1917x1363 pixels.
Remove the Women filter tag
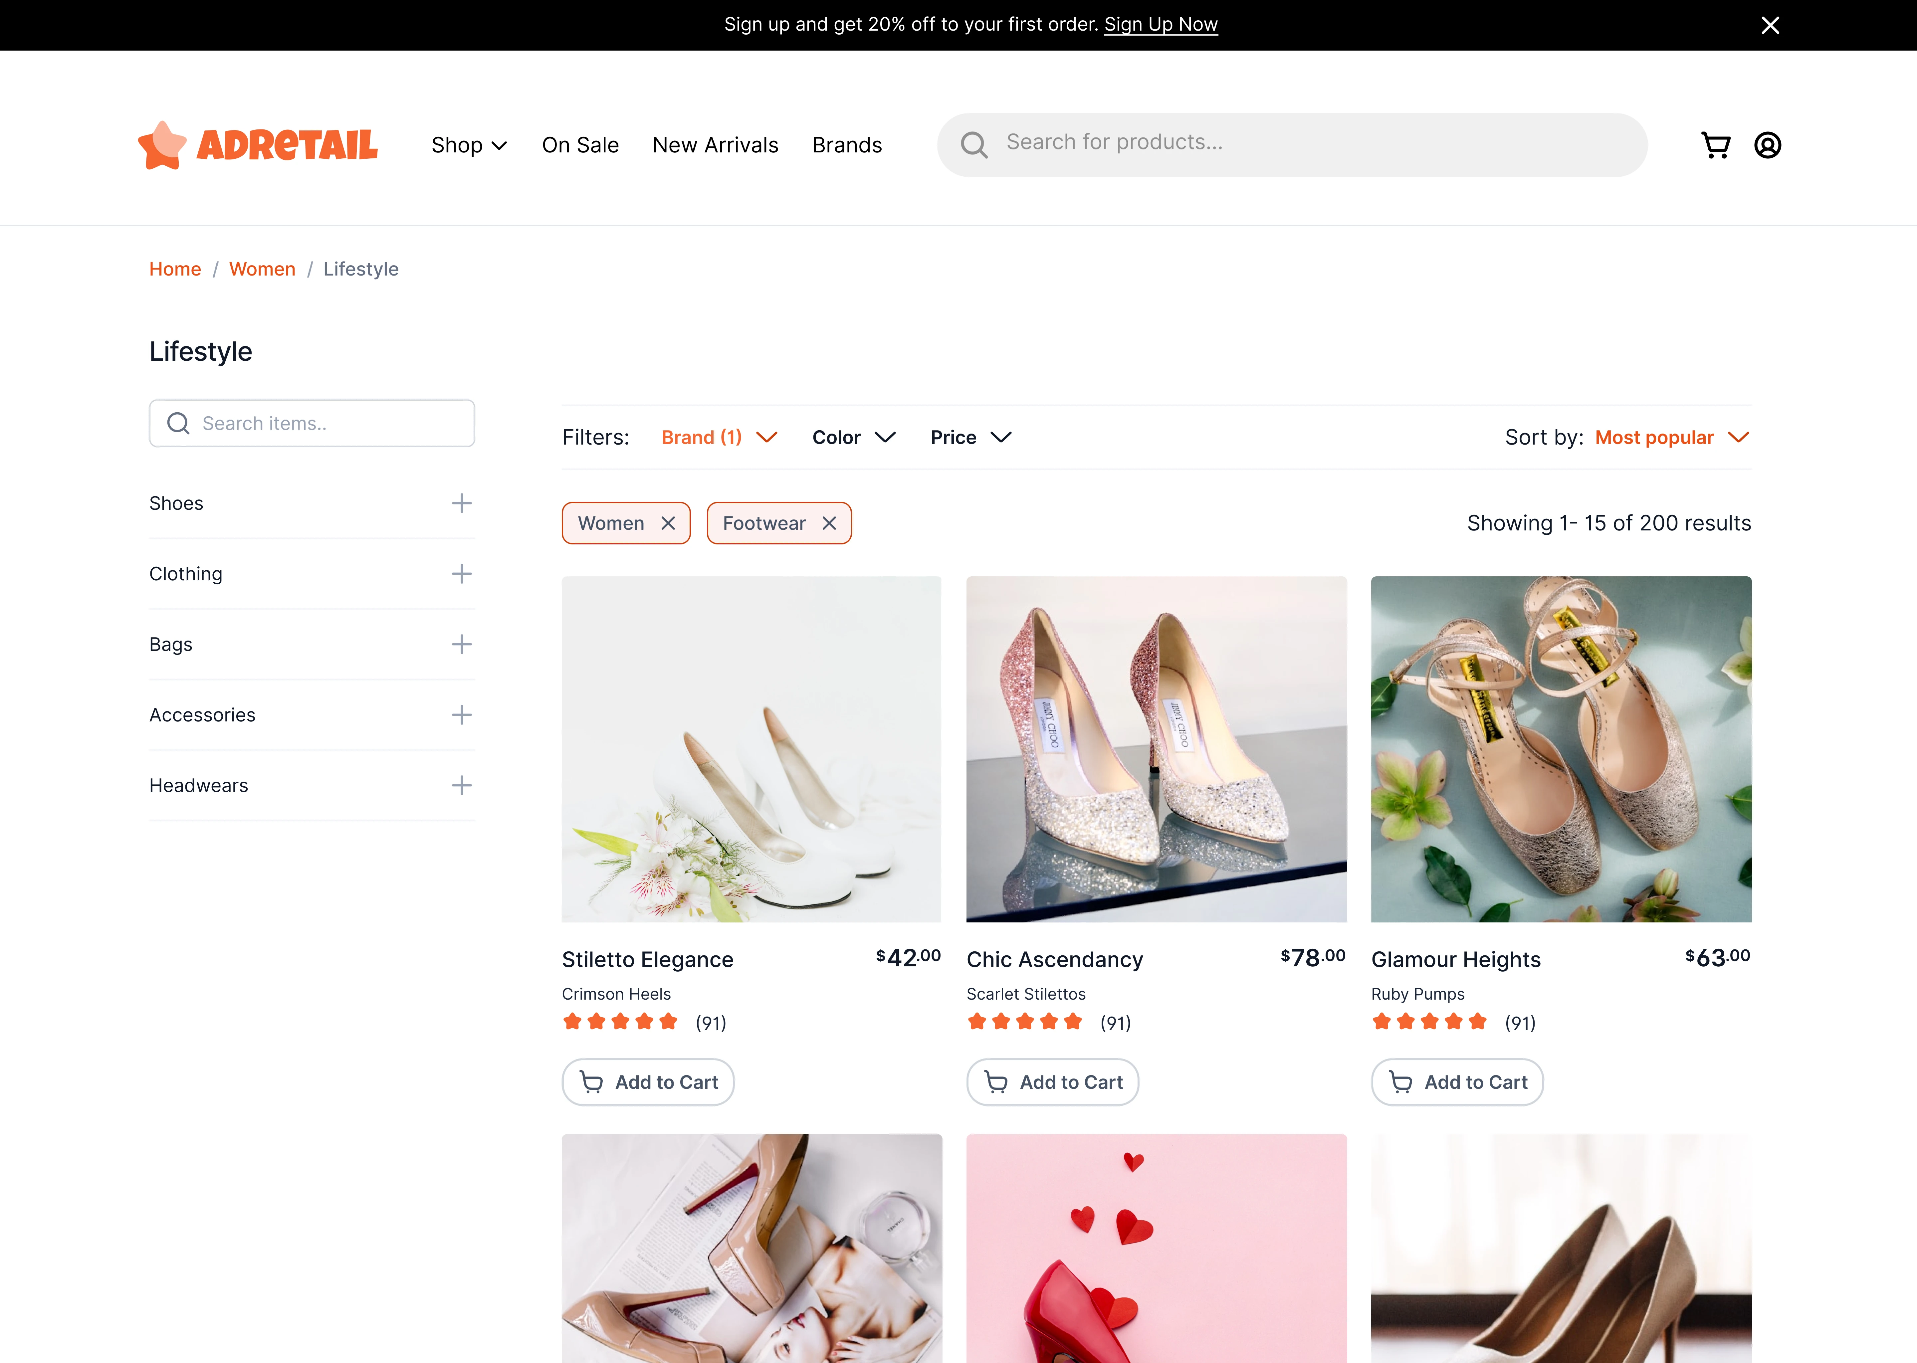pyautogui.click(x=668, y=523)
